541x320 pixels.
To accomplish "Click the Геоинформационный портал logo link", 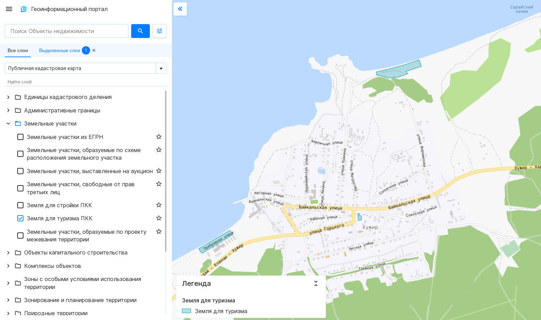I will click(64, 9).
